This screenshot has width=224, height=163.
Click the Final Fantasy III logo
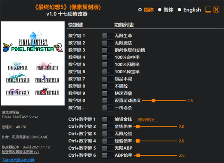(x=18, y=78)
